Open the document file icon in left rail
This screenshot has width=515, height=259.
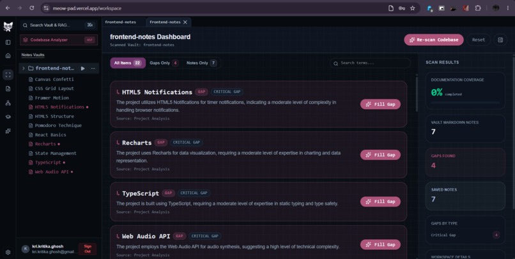[8, 89]
